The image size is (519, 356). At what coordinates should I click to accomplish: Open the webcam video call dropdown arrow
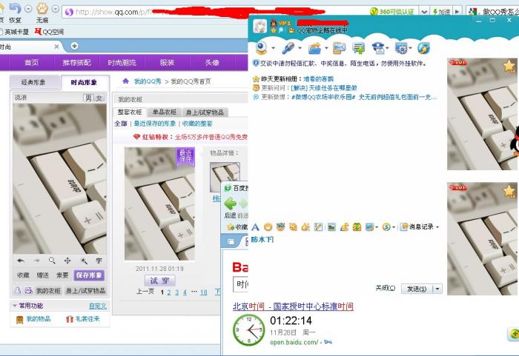(x=273, y=48)
